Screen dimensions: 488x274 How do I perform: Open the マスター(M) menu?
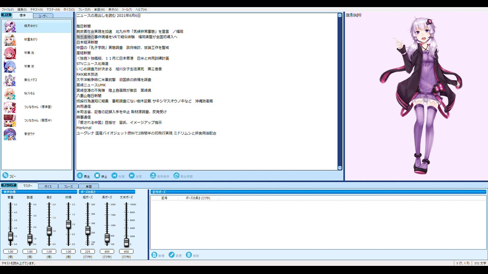pyautogui.click(x=53, y=10)
